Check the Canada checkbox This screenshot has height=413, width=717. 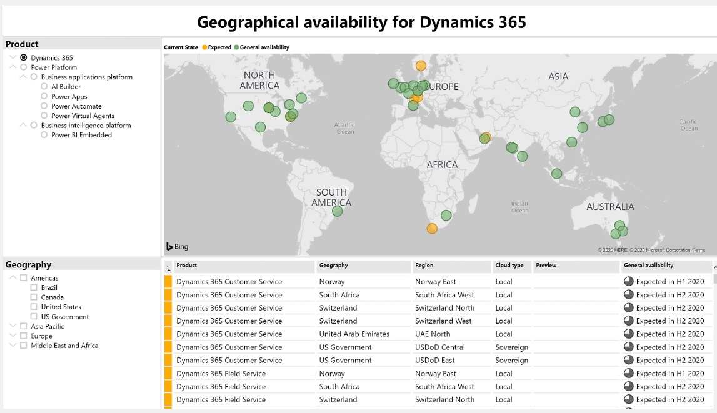(x=34, y=297)
